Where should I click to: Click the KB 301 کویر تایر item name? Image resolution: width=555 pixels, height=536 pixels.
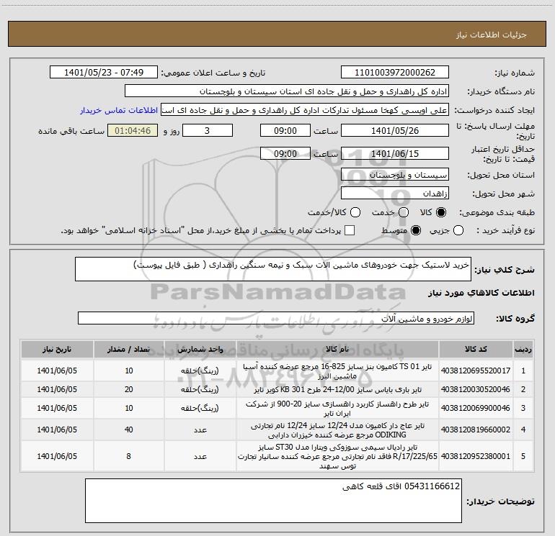click(x=337, y=390)
